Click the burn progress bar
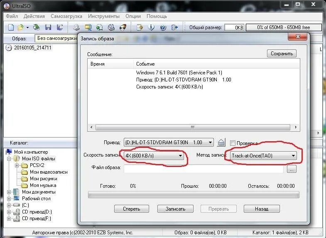 [194, 195]
